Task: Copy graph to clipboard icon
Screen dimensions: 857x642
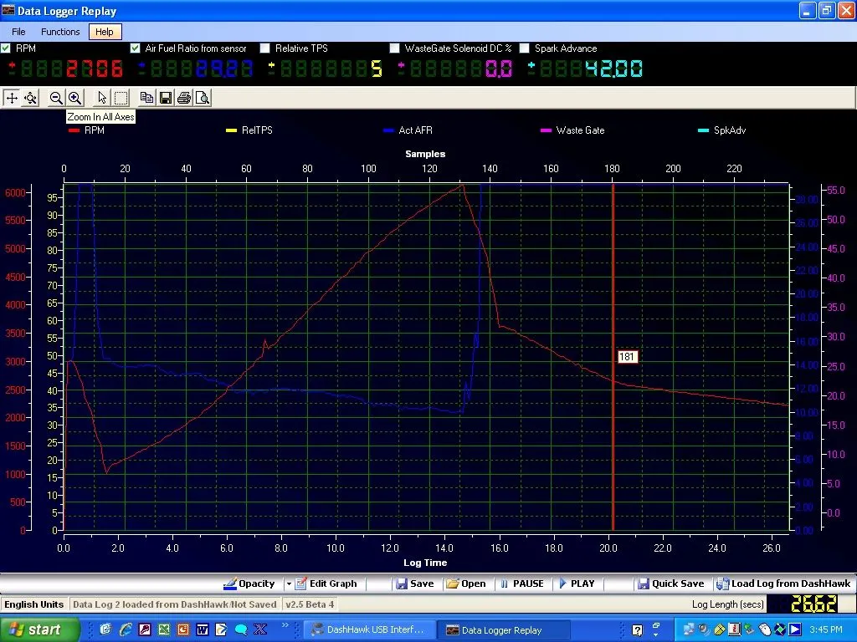Action: (x=146, y=98)
